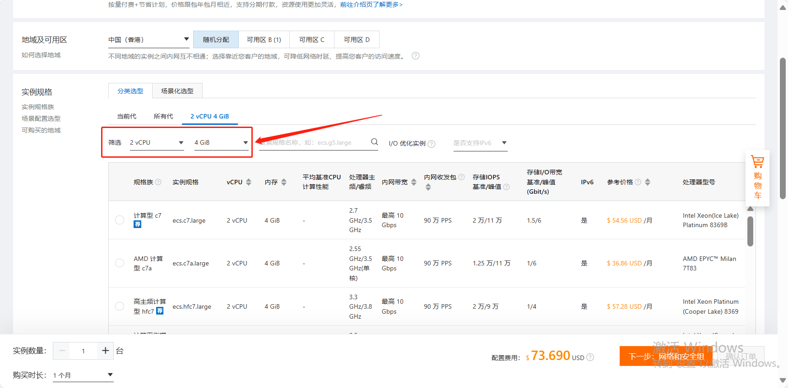The image size is (788, 388).
Task: Choose 可用区 C zone
Action: (312, 40)
